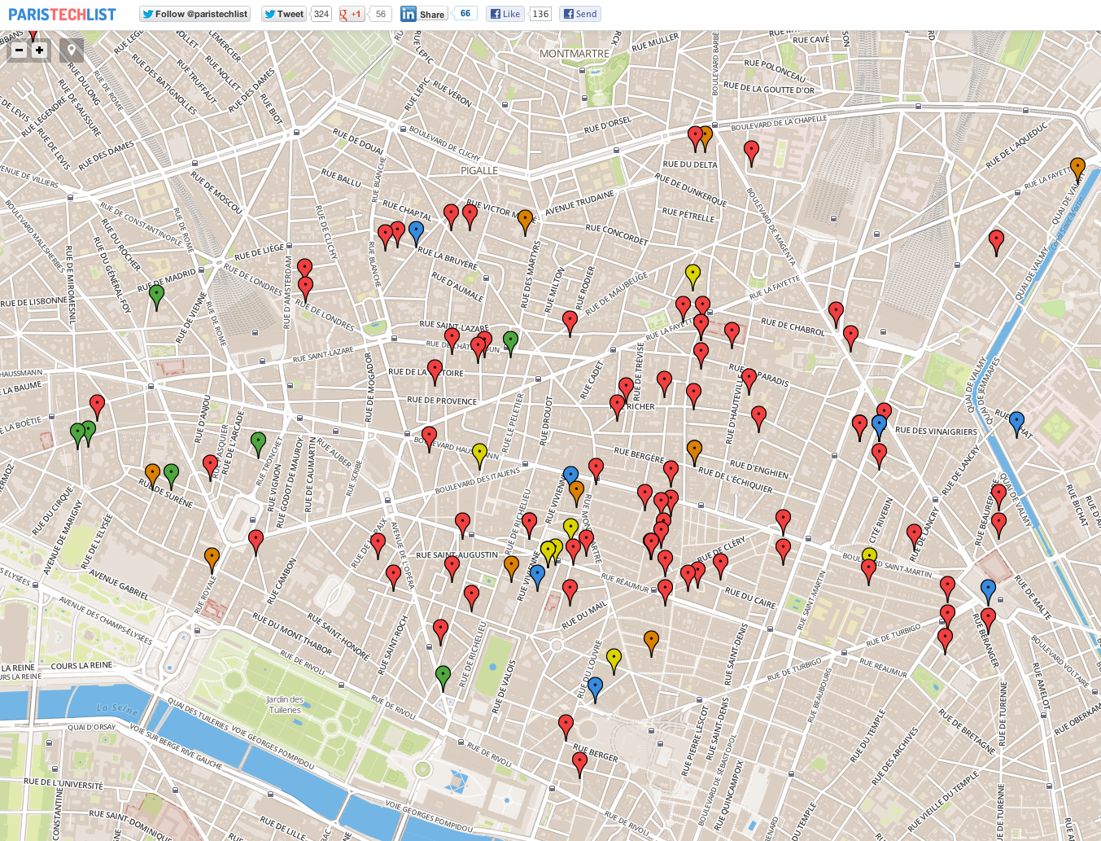The image size is (1101, 841).
Task: Select the orange pin near Rue Bergère
Action: pyautogui.click(x=694, y=453)
